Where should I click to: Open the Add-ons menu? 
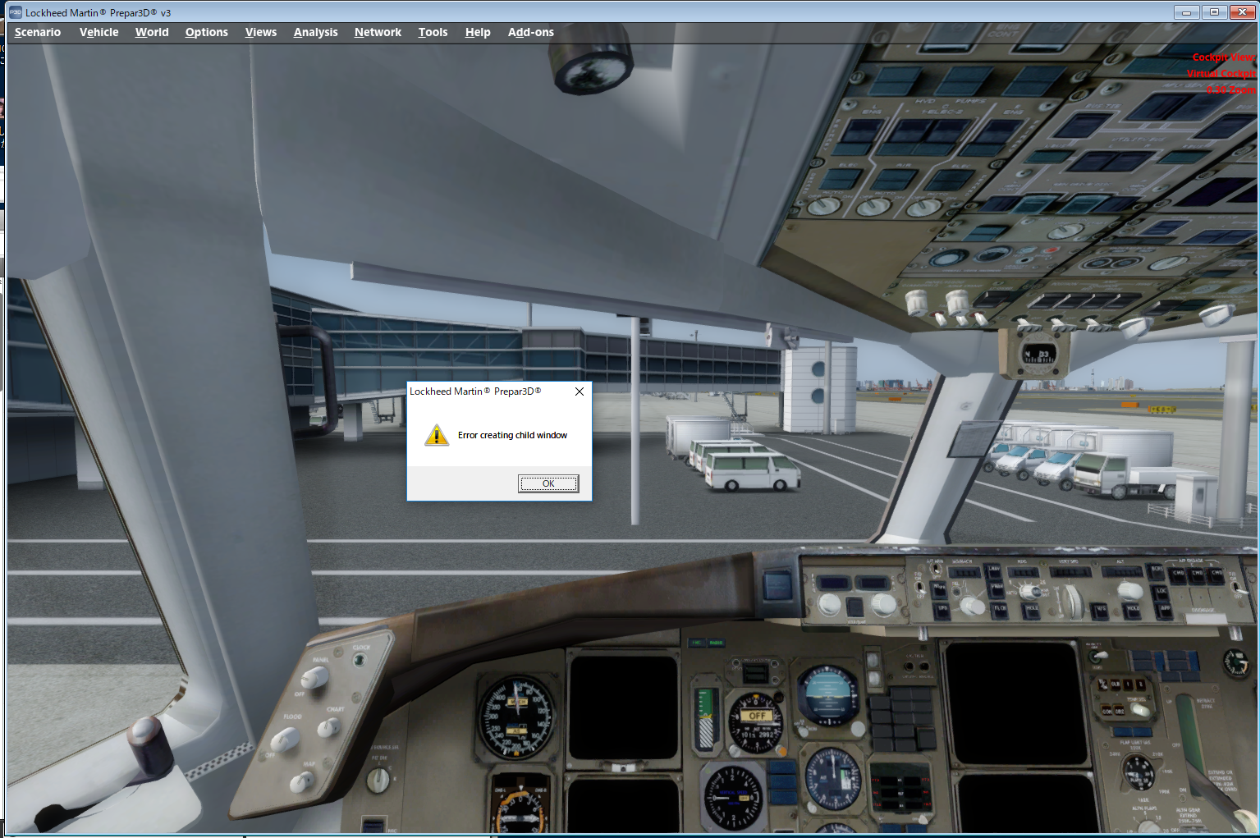point(530,32)
